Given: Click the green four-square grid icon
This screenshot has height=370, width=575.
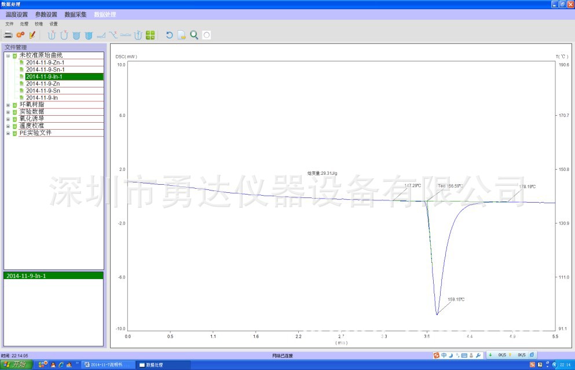Looking at the screenshot, I should click(x=150, y=35).
